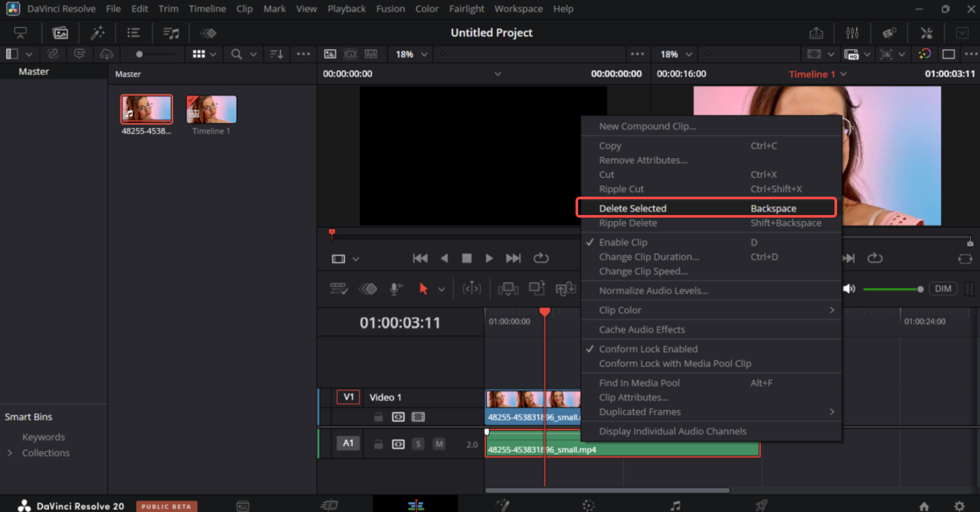
Task: Click the voiceover microphone icon in timeline toolbar
Action: pos(395,289)
